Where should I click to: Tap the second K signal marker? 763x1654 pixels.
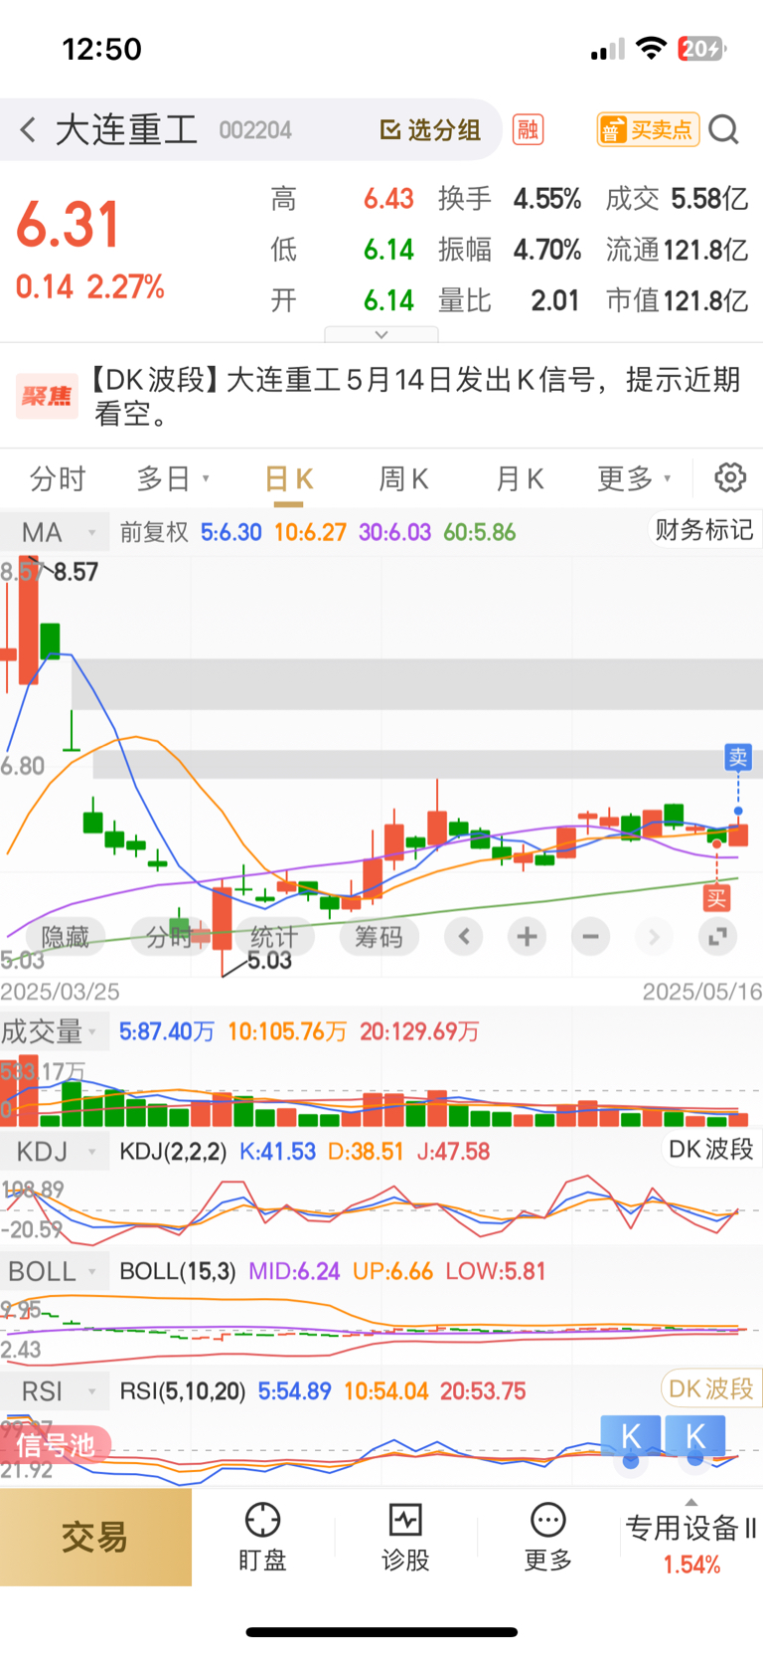[x=694, y=1438]
